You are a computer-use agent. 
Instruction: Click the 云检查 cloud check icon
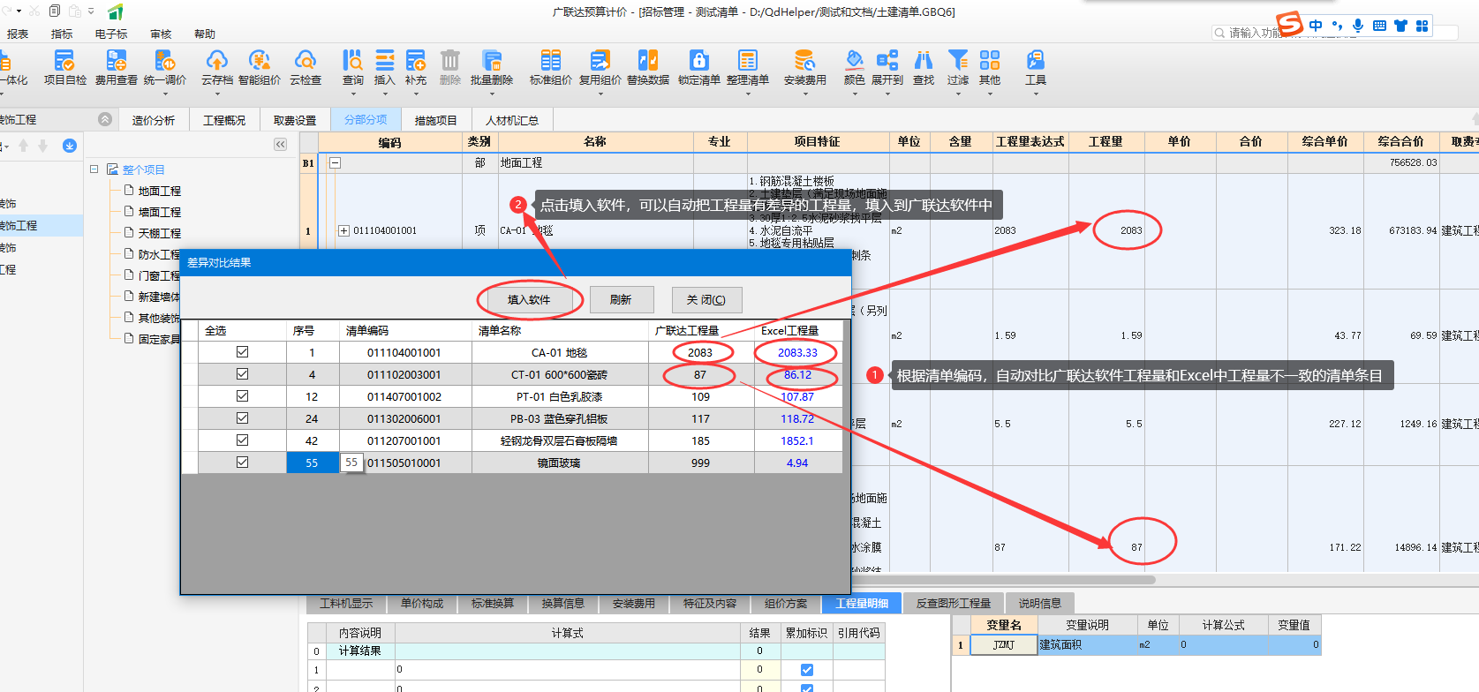point(306,61)
